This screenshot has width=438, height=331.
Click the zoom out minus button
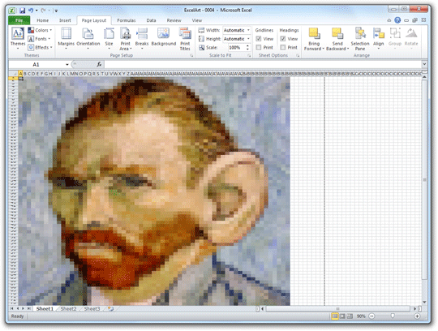(371, 316)
